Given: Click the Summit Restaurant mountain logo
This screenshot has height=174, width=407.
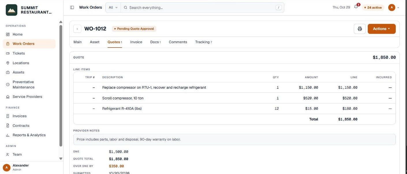Looking at the screenshot, I should 12,10.
